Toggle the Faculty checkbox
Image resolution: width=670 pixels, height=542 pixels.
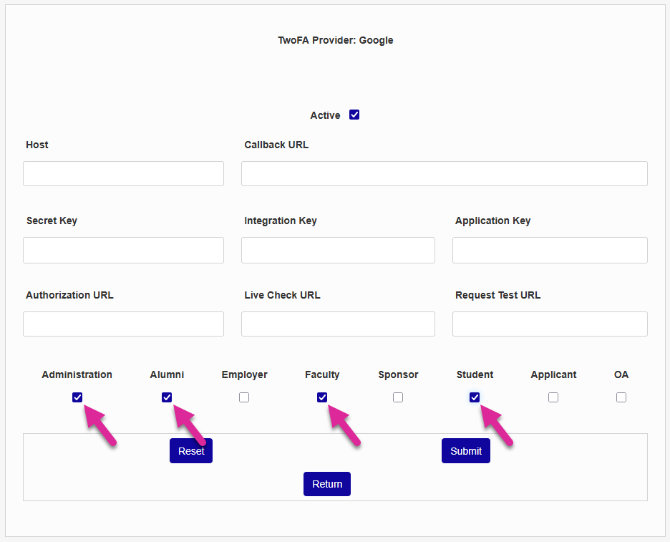tap(322, 397)
